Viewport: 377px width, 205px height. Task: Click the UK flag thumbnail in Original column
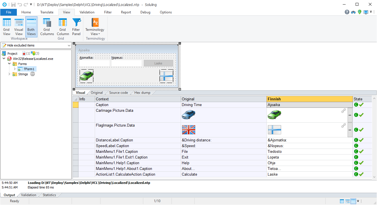(189, 130)
